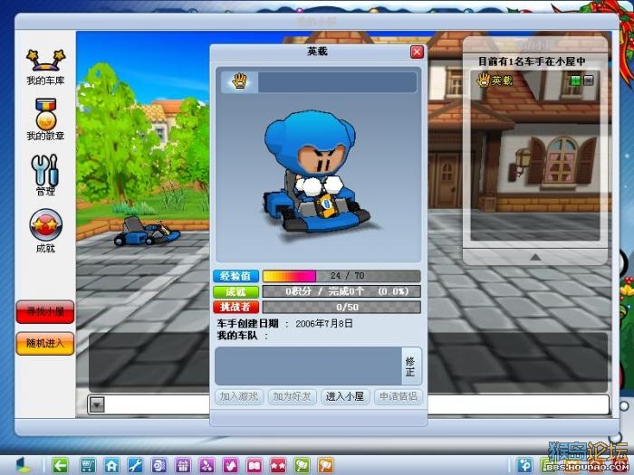634x475 pixels.
Task: Click the blue disc icon in bottom bar
Action: [x=158, y=466]
